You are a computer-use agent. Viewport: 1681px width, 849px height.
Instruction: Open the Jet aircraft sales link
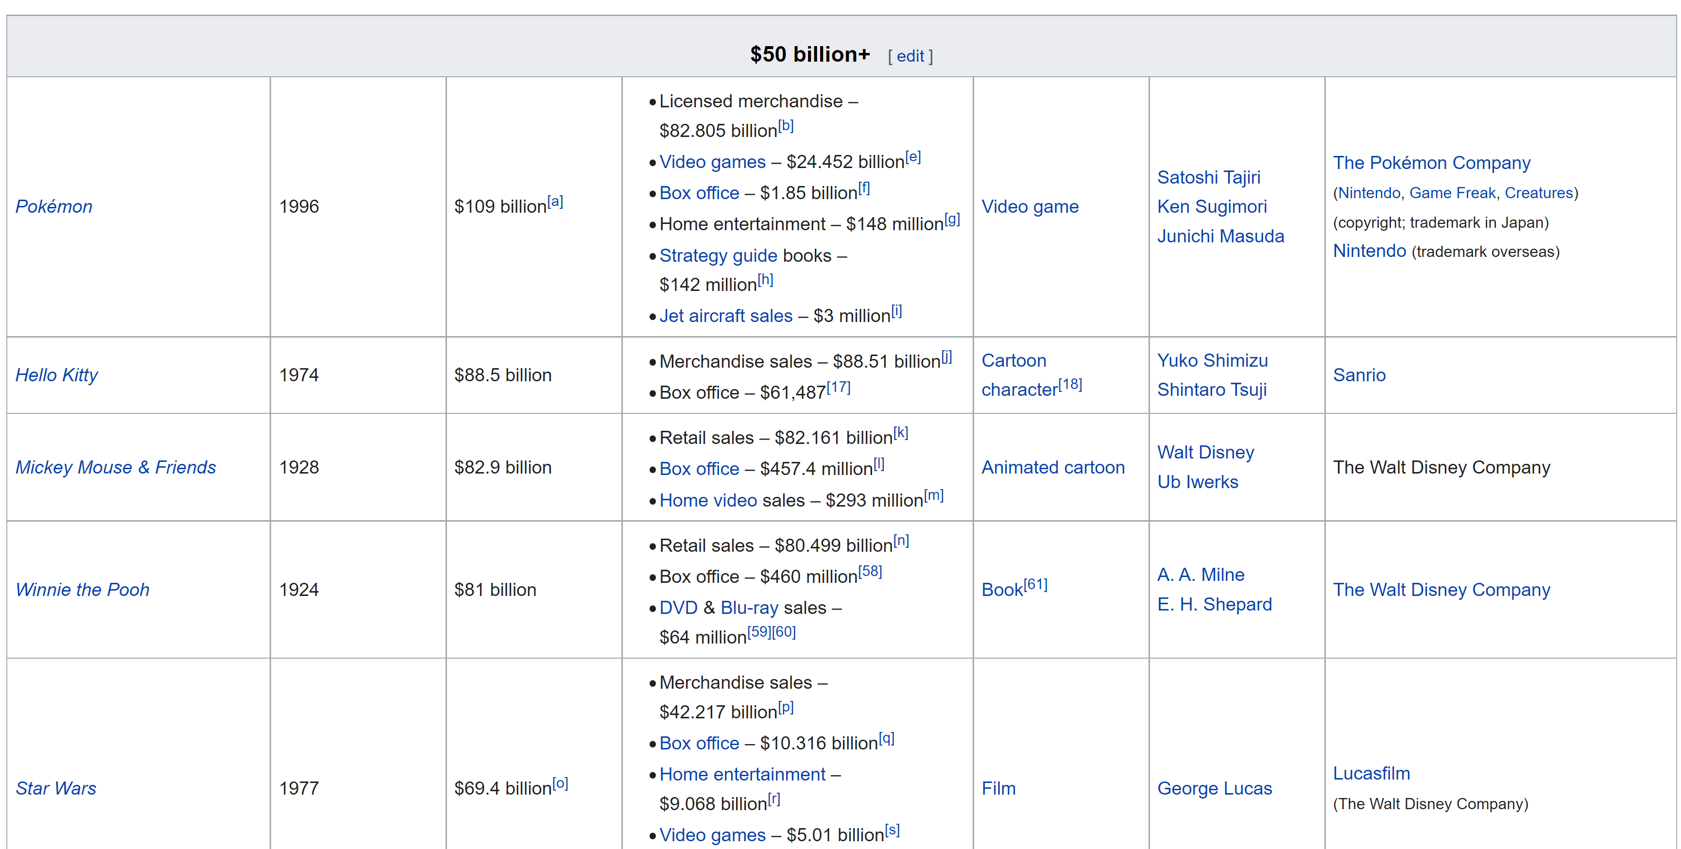(x=726, y=316)
